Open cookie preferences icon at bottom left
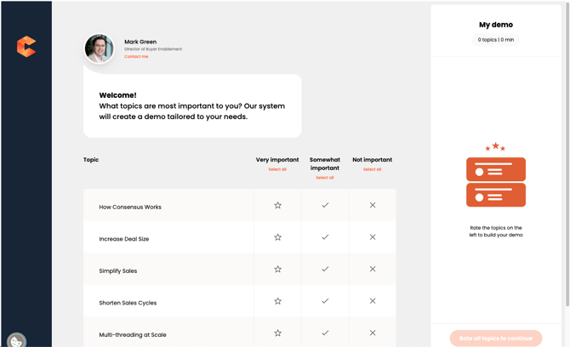The image size is (570, 347). 16,341
